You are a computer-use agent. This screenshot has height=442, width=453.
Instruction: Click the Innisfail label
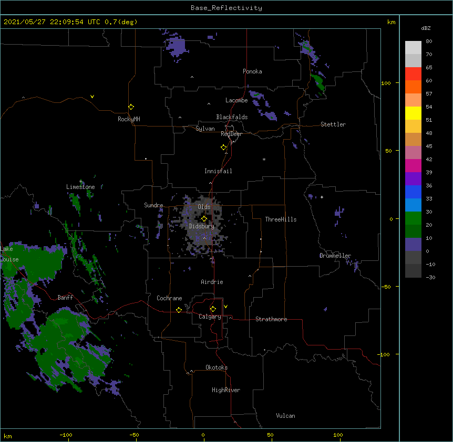pos(218,171)
